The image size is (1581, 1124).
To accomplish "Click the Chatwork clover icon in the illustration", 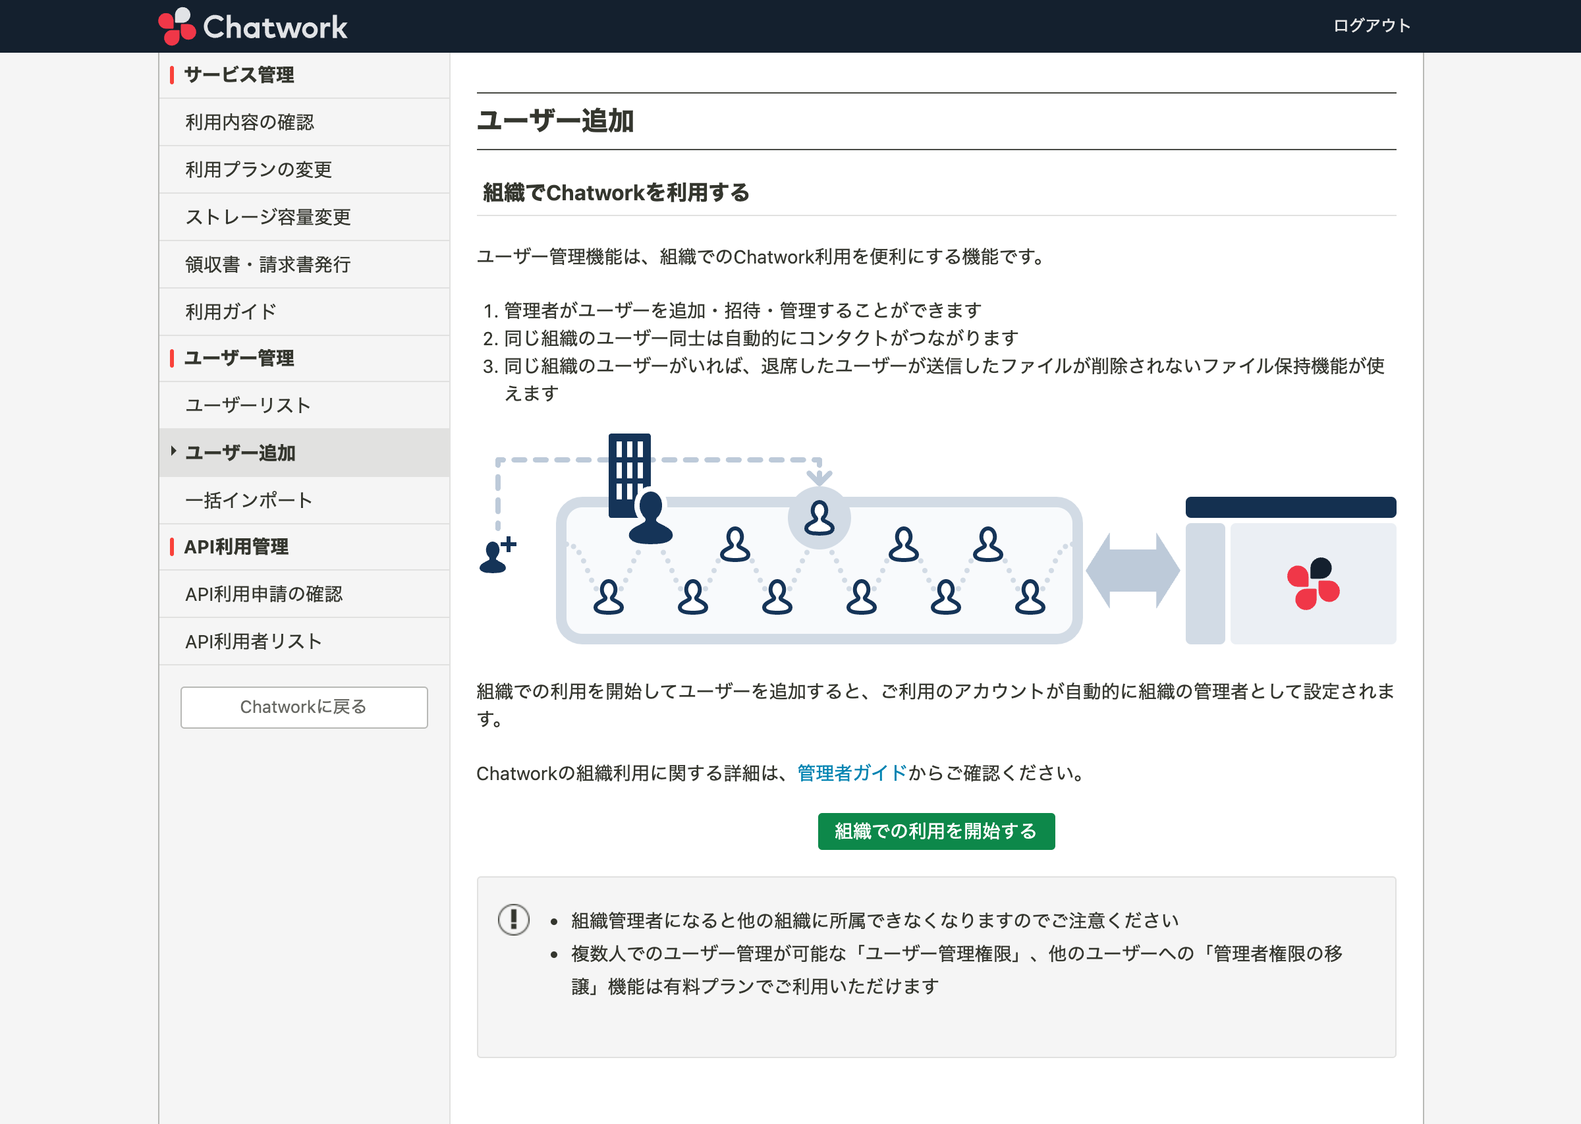I will pos(1314,583).
